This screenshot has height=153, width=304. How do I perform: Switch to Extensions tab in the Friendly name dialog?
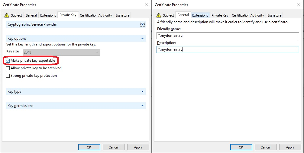tap(200, 15)
